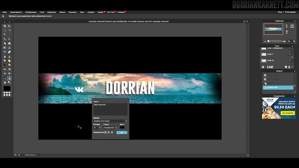This screenshot has width=299, height=168.
Task: Click the new layer icon in Layers panel
Action: click(286, 67)
